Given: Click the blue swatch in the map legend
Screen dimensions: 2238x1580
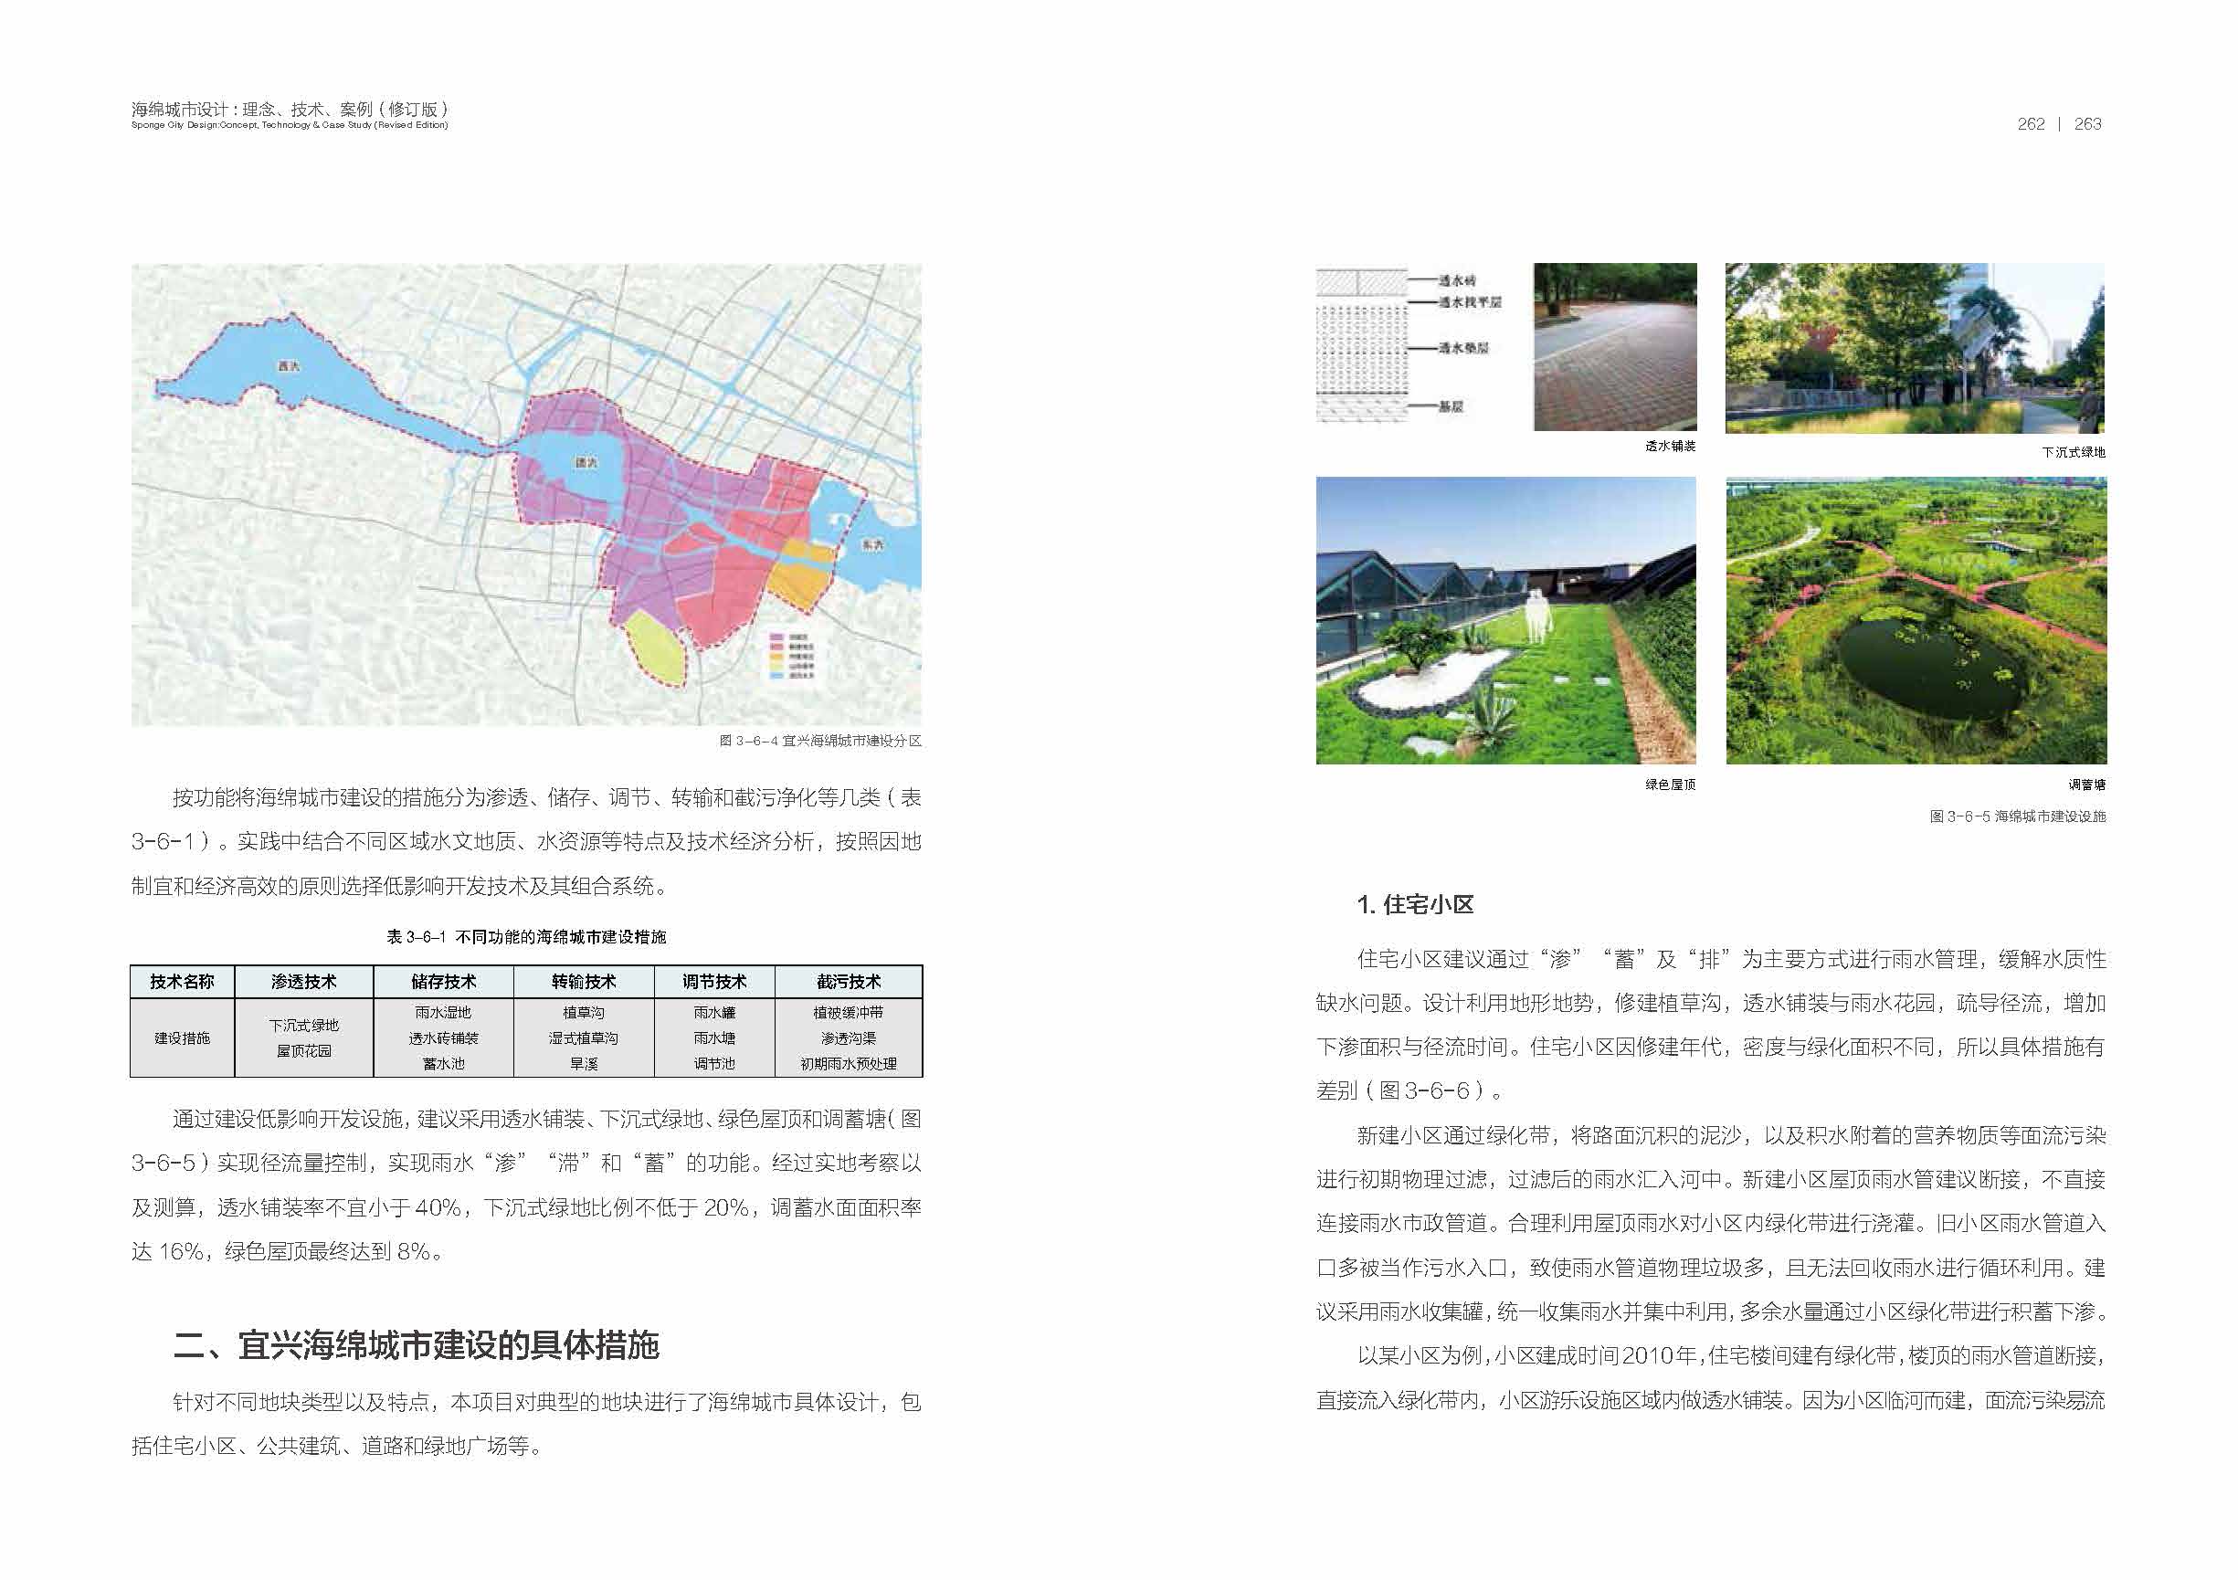Looking at the screenshot, I should tap(776, 677).
